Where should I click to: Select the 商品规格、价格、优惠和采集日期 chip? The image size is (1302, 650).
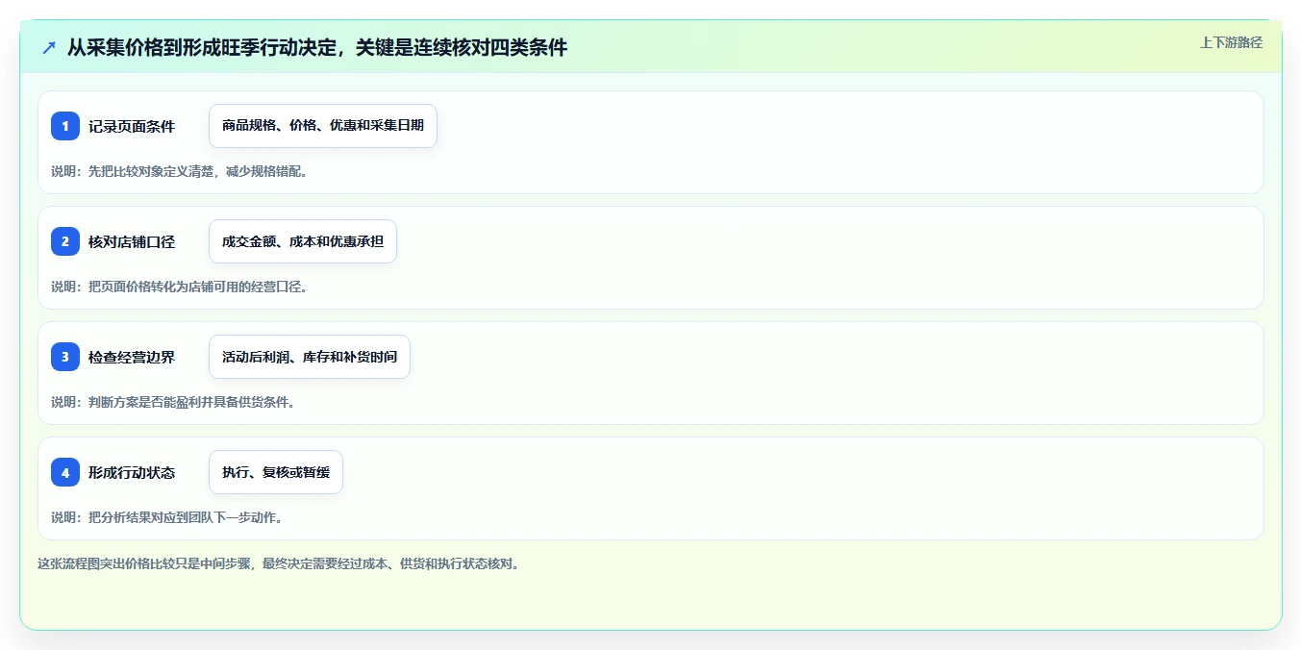tap(323, 126)
